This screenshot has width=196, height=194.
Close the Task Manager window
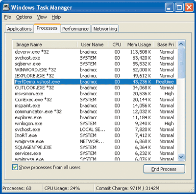pos(189,7)
